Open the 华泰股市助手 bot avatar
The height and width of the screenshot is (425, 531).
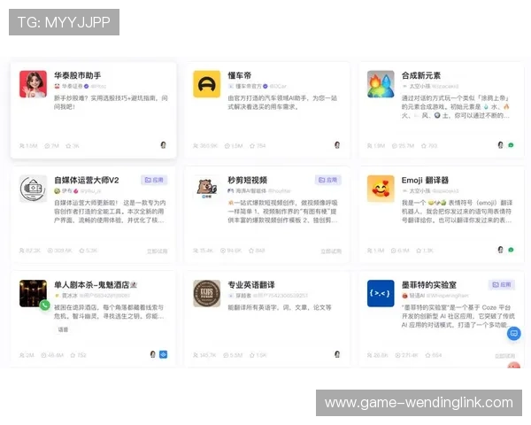pyautogui.click(x=34, y=84)
